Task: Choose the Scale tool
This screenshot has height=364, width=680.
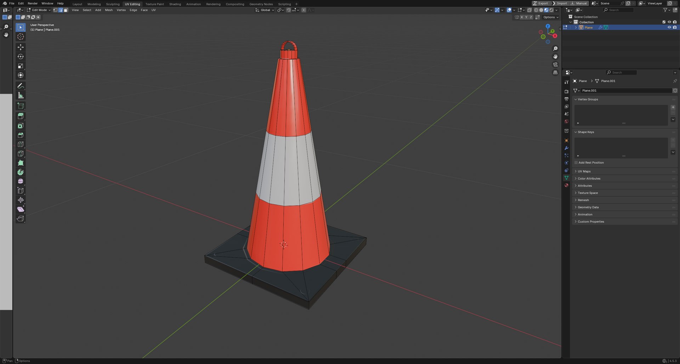Action: pyautogui.click(x=21, y=66)
